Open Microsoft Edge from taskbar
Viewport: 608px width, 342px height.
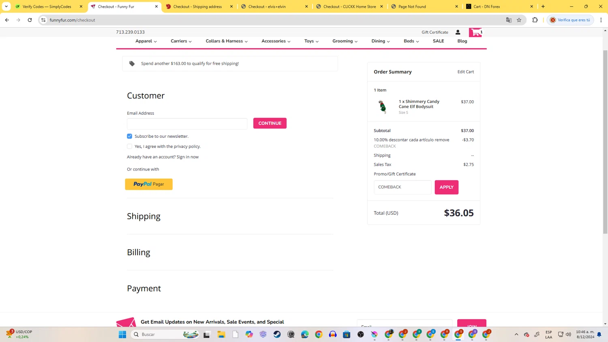click(305, 334)
